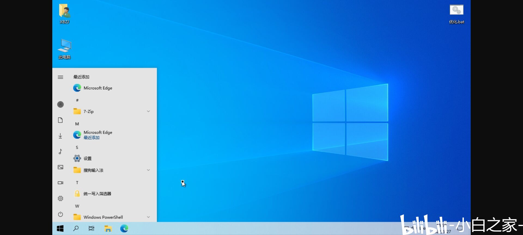Open Pictures from the Start sidebar

(60, 167)
